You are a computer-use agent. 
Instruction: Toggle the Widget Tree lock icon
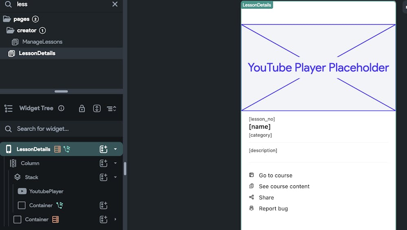(82, 108)
